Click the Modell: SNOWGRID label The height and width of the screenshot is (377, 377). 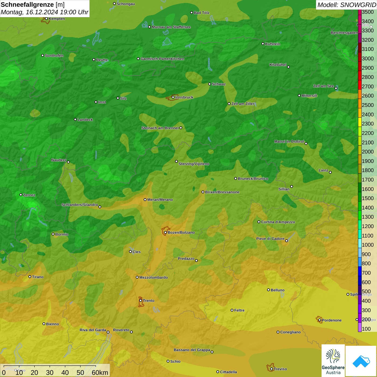[x=347, y=5]
